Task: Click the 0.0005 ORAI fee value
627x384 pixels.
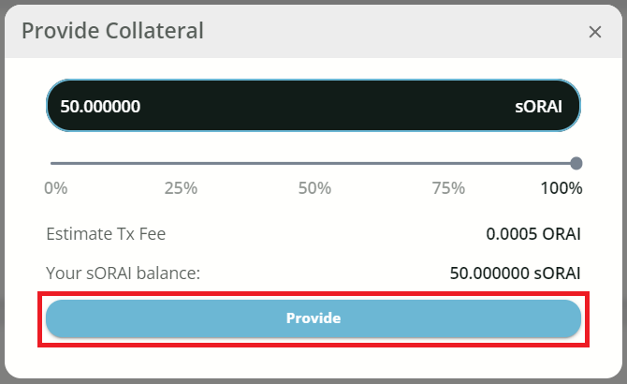Action: point(533,234)
